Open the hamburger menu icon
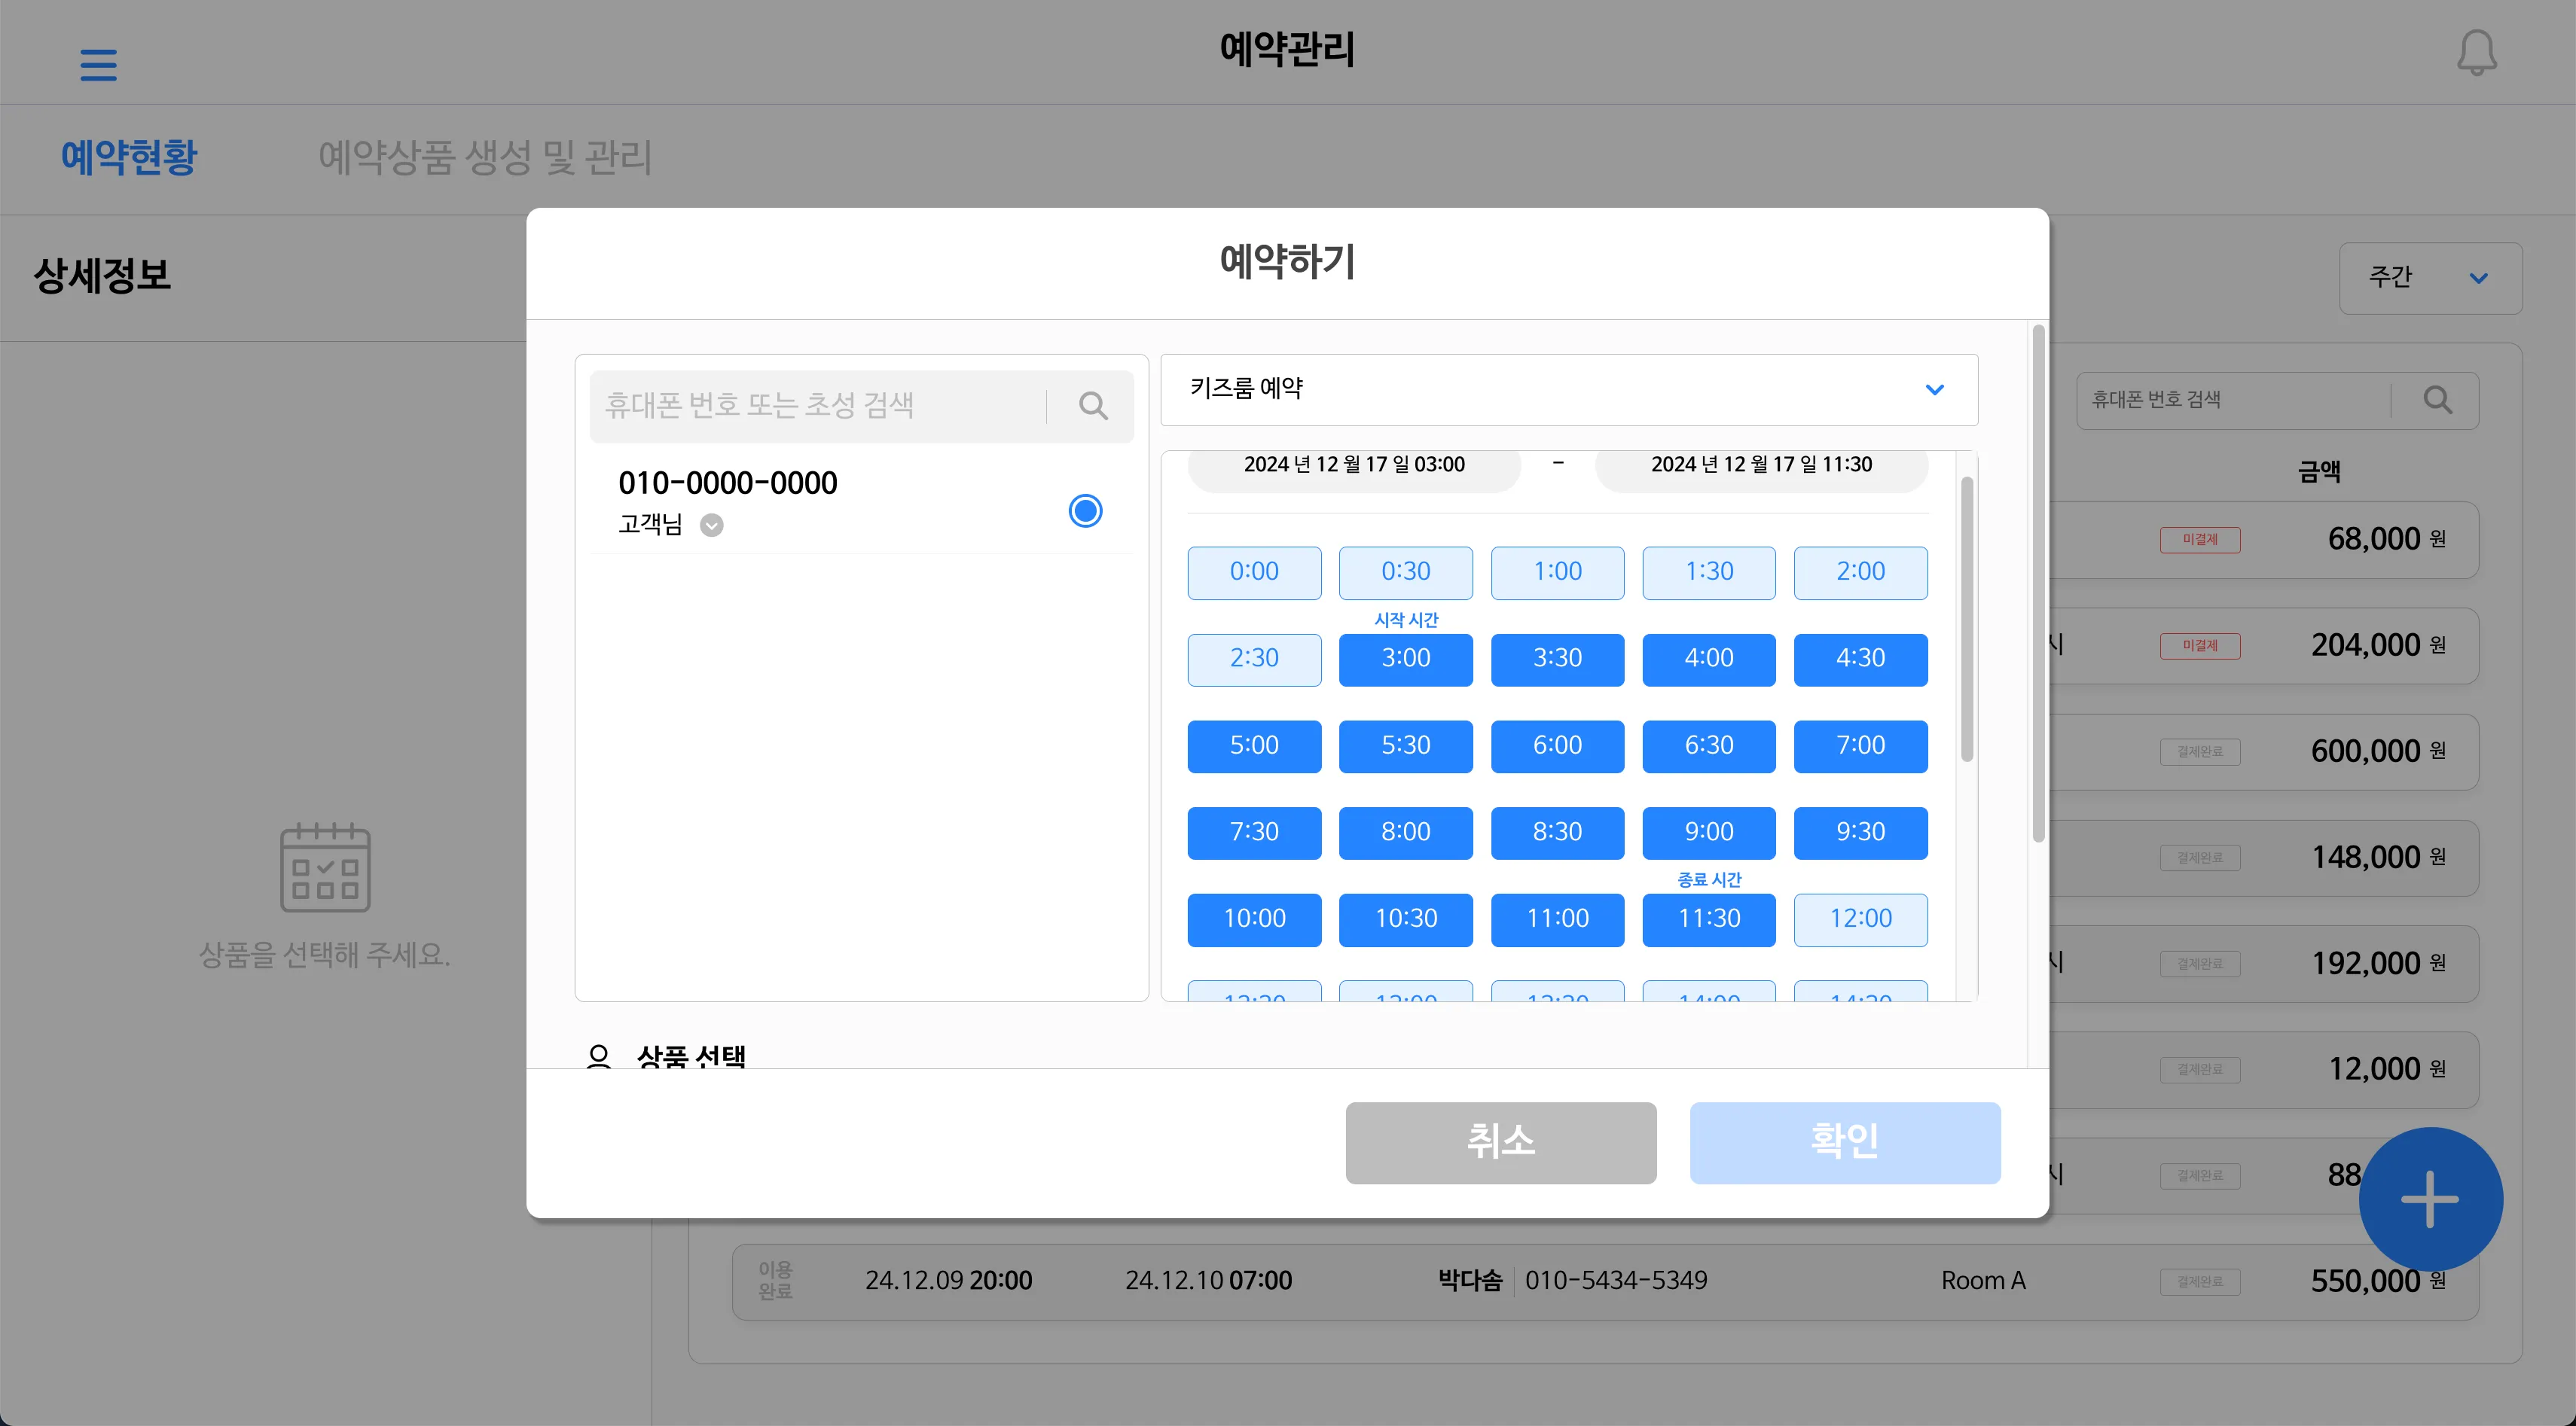This screenshot has width=2576, height=1426. point(98,65)
